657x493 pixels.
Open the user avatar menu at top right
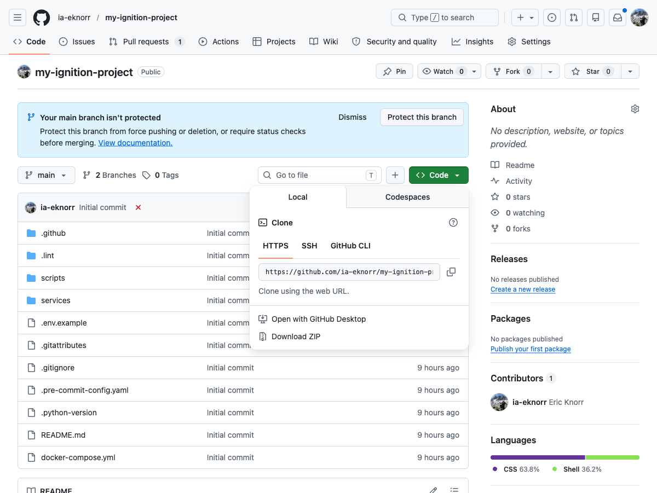pyautogui.click(x=639, y=18)
